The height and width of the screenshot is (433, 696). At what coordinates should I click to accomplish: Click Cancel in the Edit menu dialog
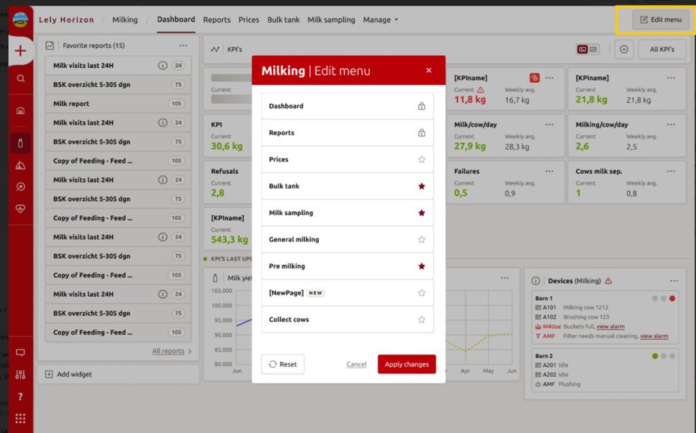[356, 364]
